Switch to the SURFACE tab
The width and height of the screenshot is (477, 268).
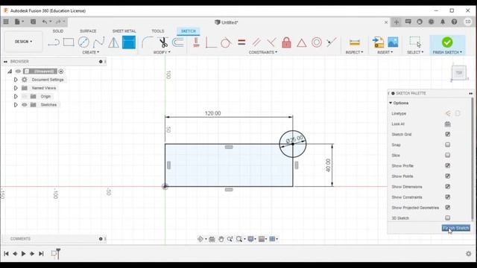click(88, 31)
